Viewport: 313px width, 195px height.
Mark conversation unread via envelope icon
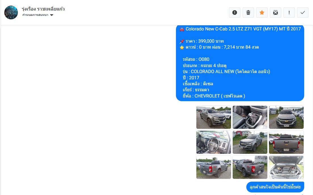pyautogui.click(x=276, y=13)
